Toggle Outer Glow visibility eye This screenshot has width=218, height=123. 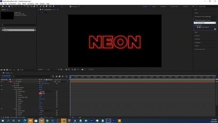pos(1,109)
